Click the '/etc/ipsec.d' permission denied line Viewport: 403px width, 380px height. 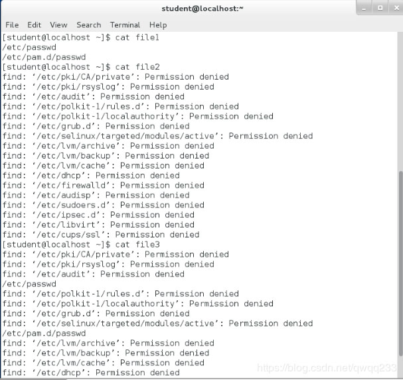point(98,215)
